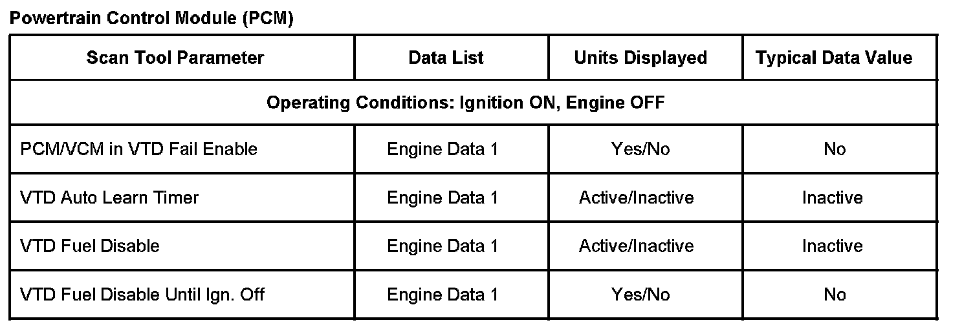
Task: Click Engine Data 1 in the Until Ign. Off row
Action: coord(443,295)
